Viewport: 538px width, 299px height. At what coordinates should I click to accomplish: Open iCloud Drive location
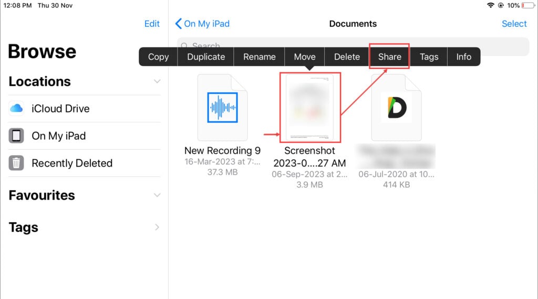pos(85,108)
